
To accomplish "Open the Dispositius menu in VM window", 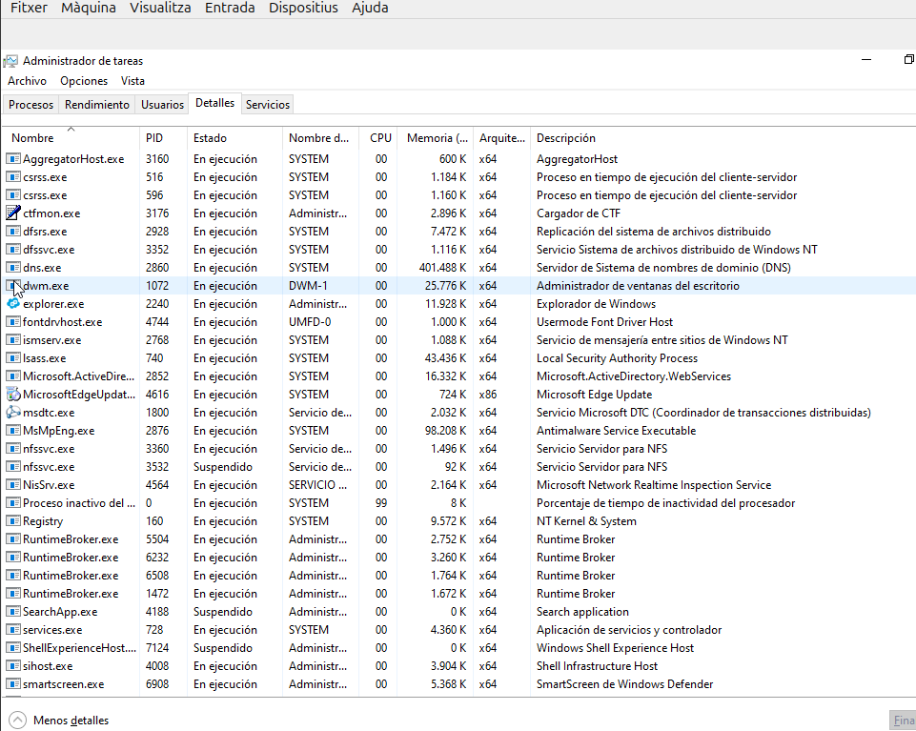I will pyautogui.click(x=303, y=8).
